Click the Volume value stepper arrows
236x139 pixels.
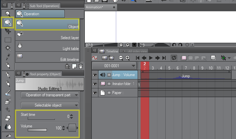coord(63,128)
